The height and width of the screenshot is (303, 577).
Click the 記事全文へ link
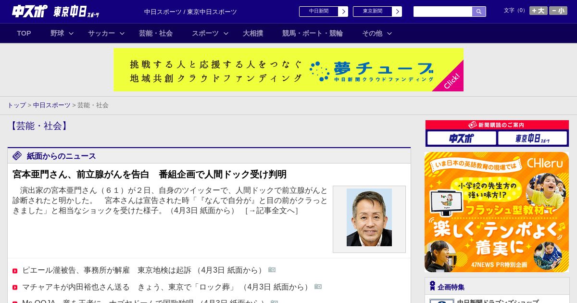click(x=272, y=210)
